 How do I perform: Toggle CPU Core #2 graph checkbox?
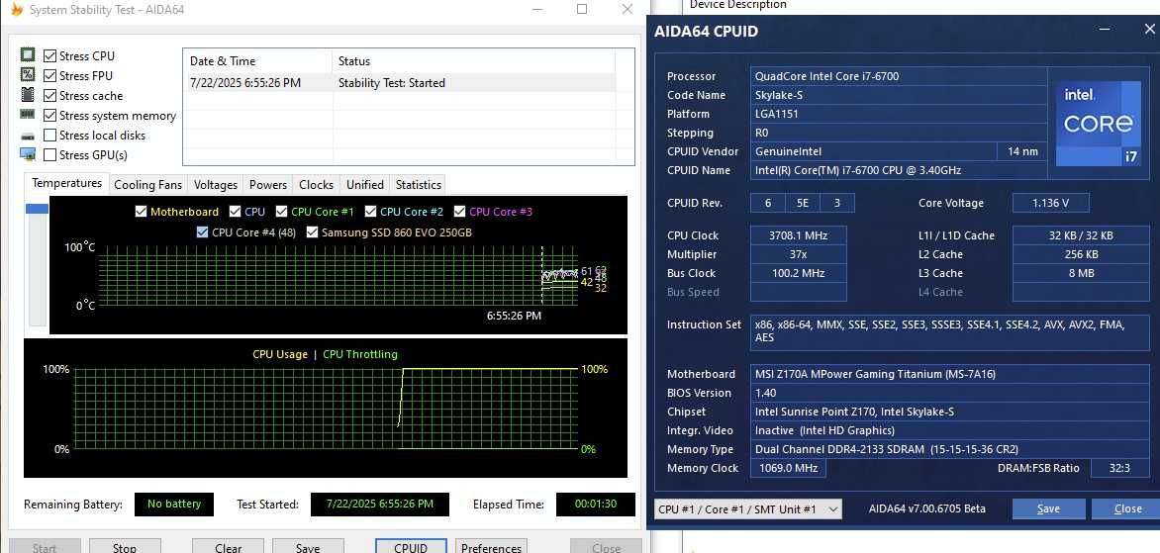coord(370,212)
